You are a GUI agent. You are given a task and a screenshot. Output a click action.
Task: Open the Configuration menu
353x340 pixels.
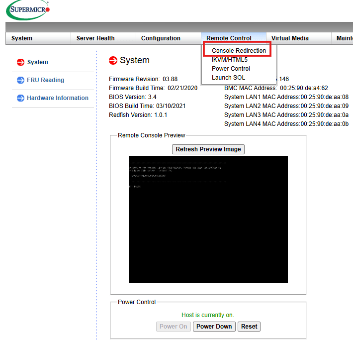(x=161, y=38)
